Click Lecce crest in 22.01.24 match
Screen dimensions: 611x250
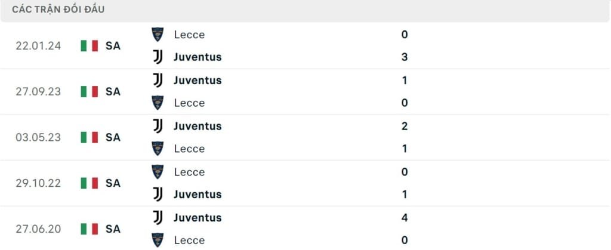(158, 34)
